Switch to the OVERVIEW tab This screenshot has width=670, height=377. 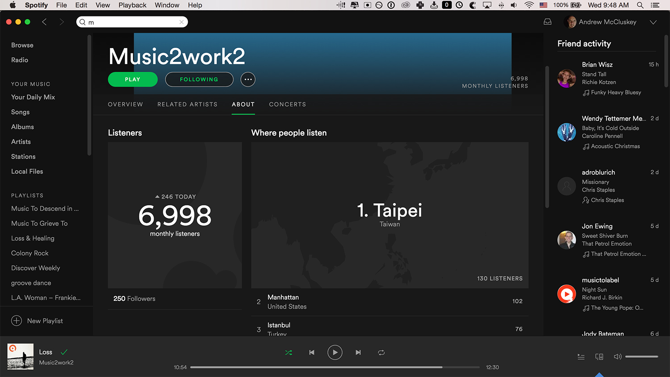[126, 104]
